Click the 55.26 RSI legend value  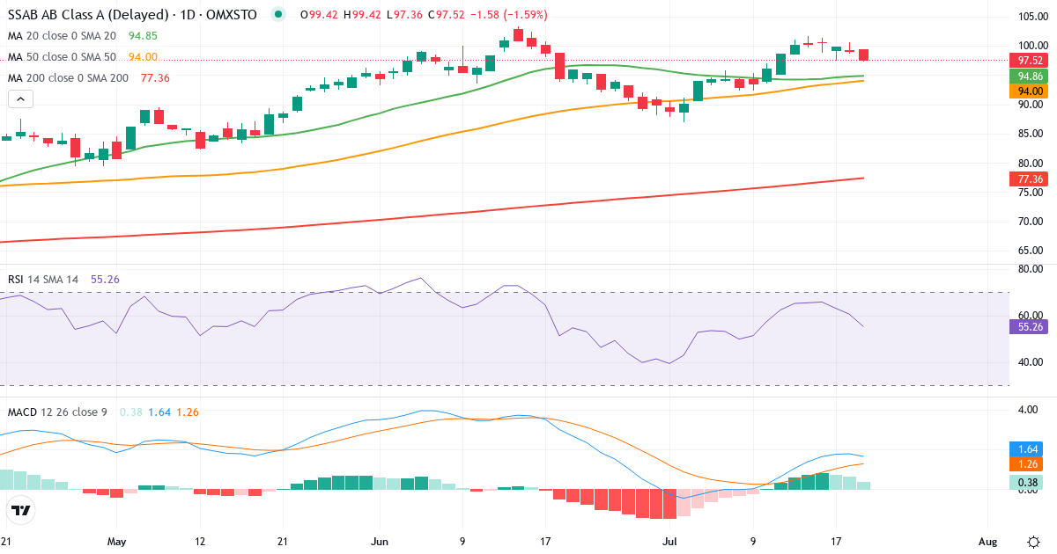105,279
